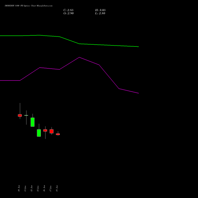Click the red candlestick for 10 Jun
The width and height of the screenshot is (198, 198).
coord(20,116)
